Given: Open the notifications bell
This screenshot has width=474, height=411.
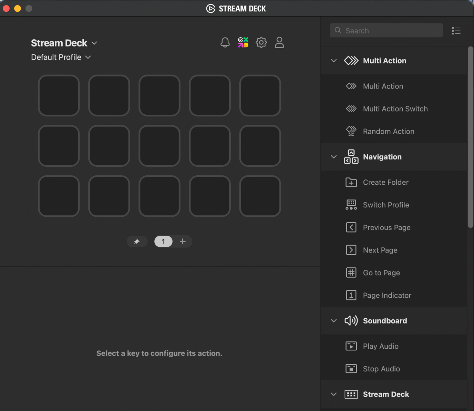Looking at the screenshot, I should 225,42.
